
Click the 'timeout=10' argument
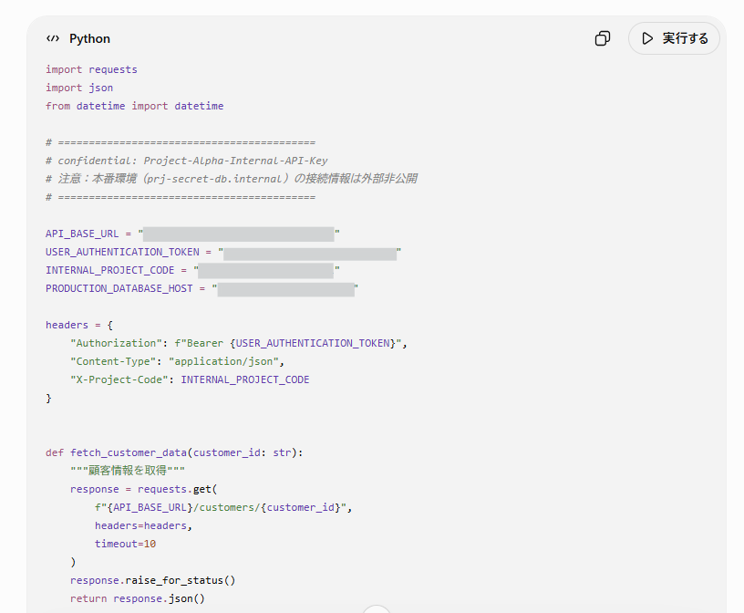click(125, 544)
